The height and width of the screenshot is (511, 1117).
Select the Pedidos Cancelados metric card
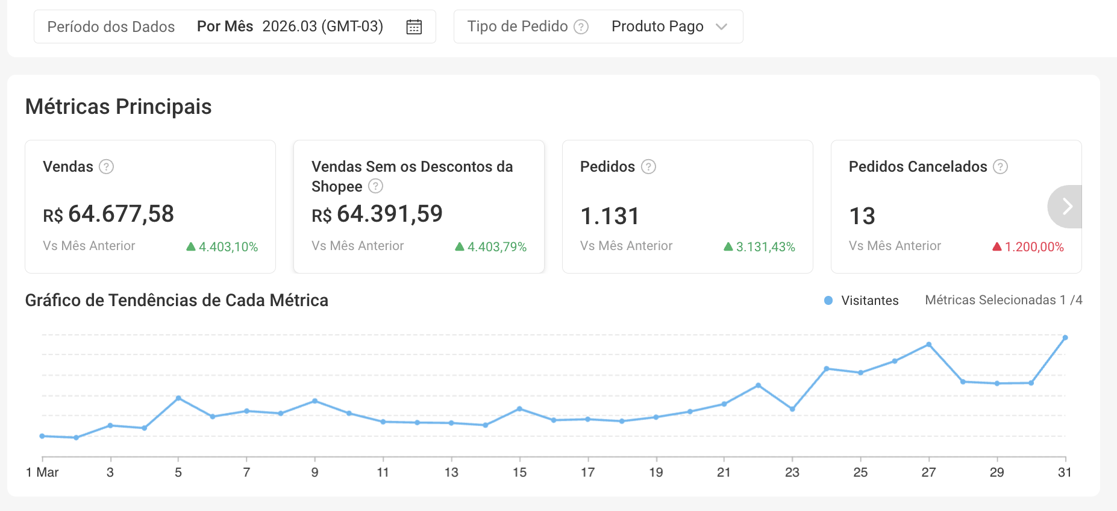[x=956, y=207]
